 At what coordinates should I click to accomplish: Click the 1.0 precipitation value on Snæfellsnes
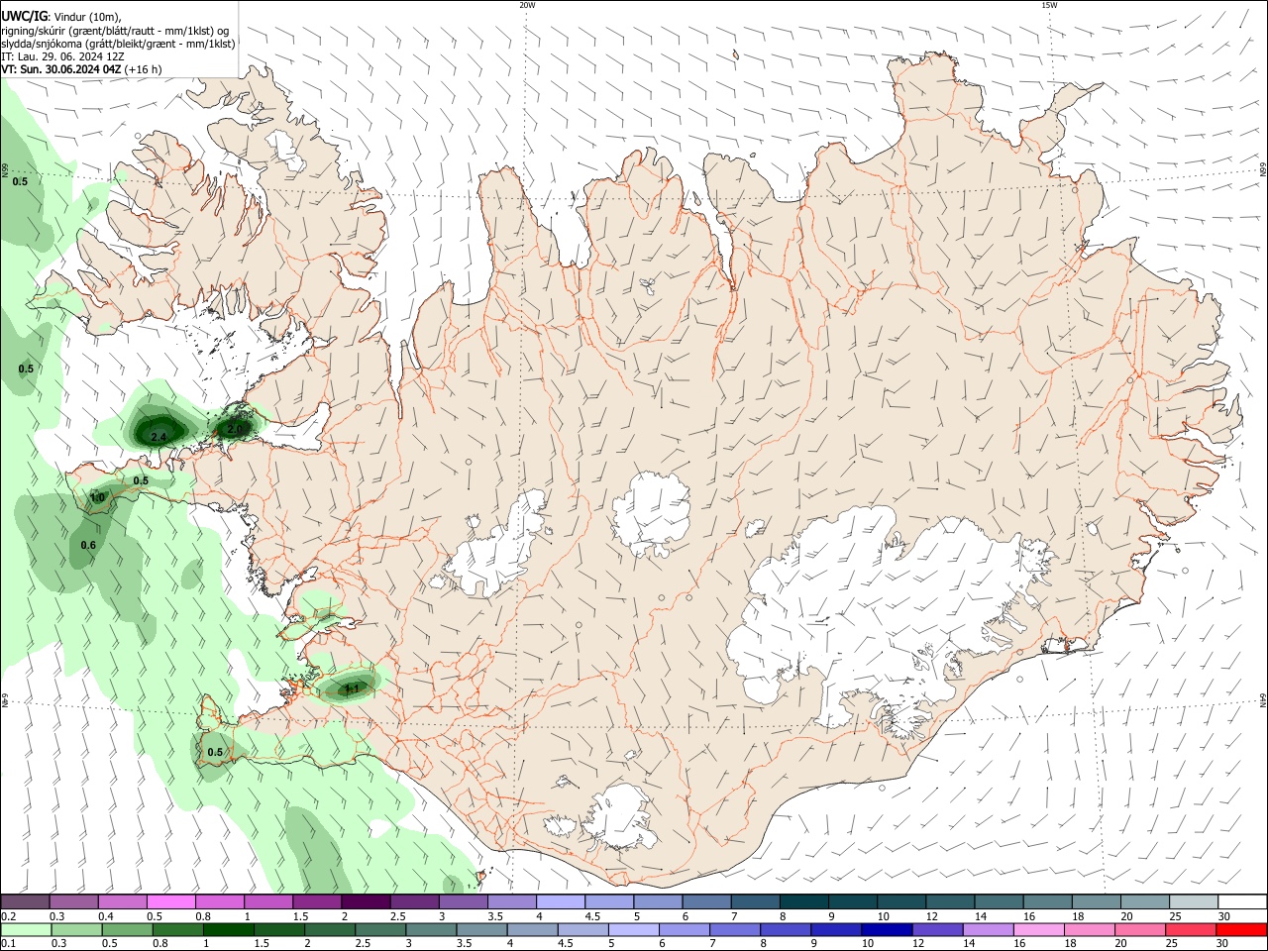point(97,497)
